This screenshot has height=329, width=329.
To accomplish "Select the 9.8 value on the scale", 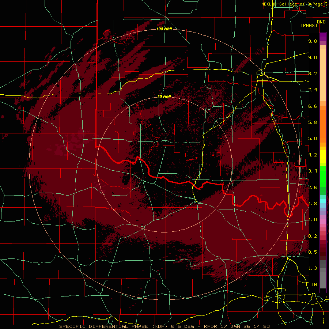I will 313,41.
